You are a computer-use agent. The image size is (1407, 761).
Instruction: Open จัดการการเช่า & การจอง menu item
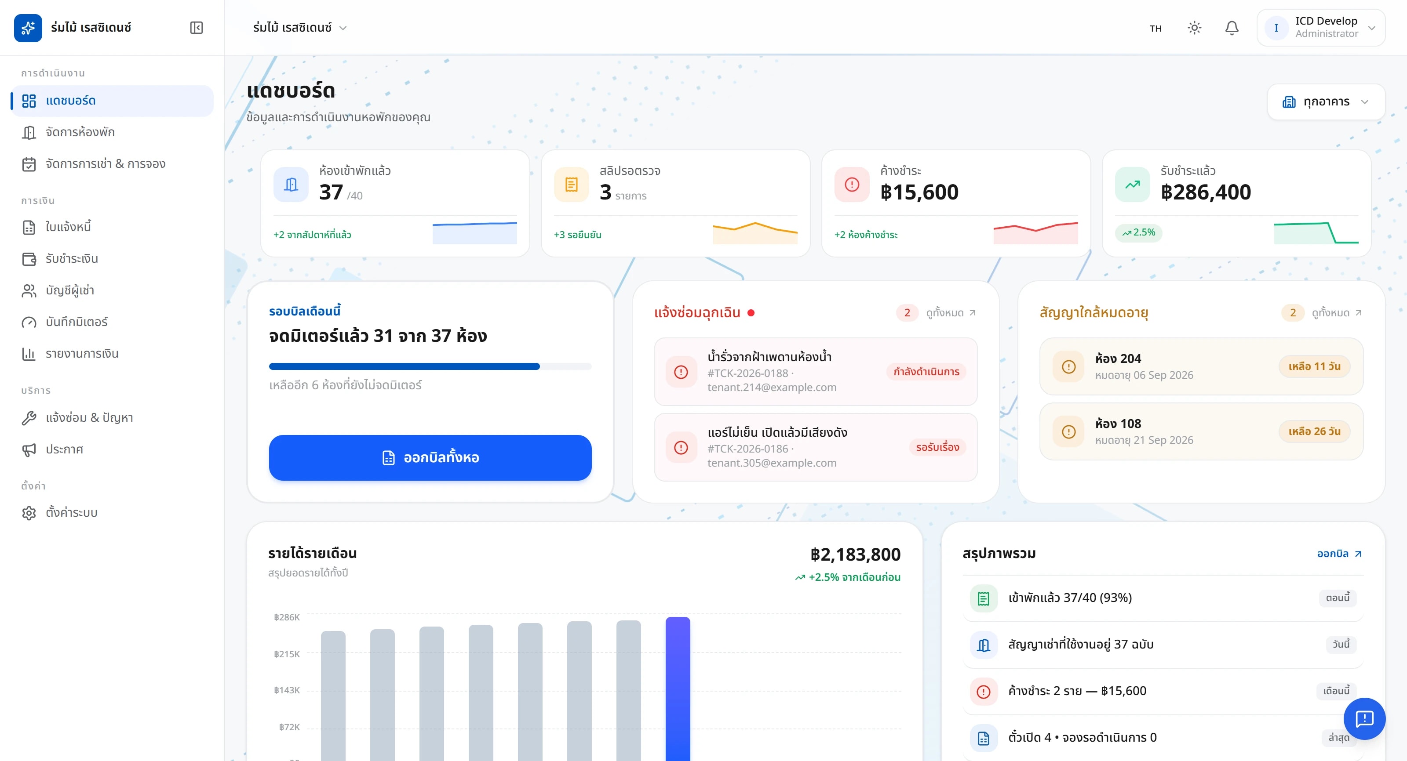click(x=112, y=164)
